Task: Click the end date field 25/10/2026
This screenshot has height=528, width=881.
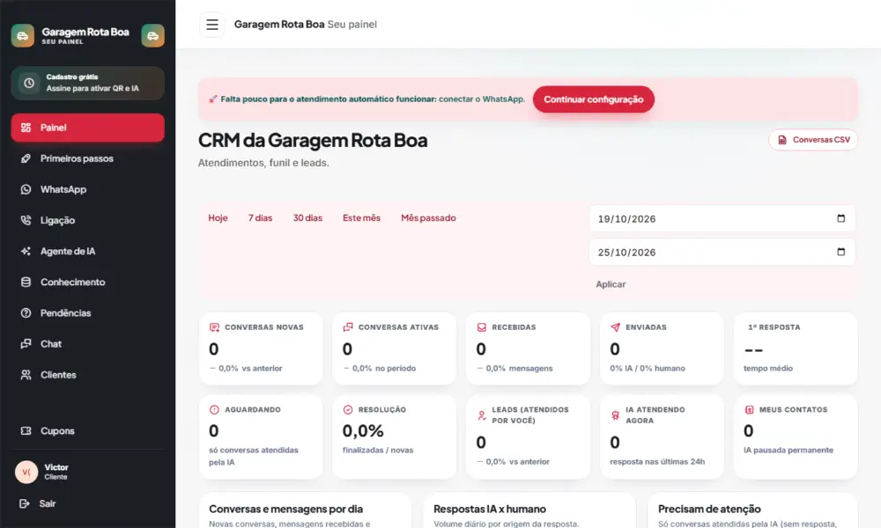Action: pos(722,253)
